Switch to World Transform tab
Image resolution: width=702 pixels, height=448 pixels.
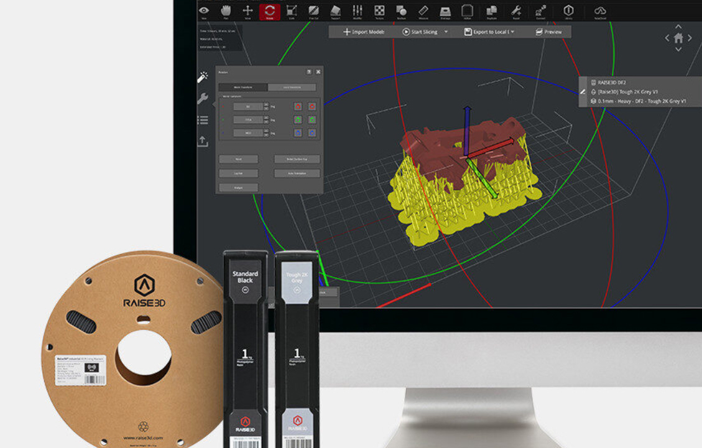pos(243,88)
